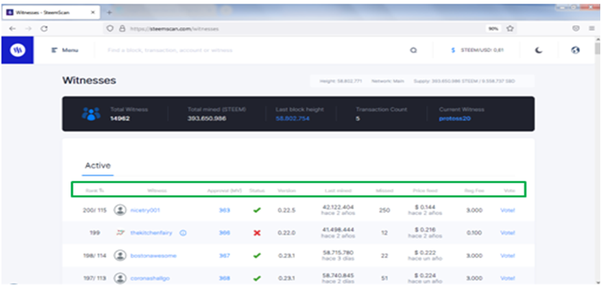
Task: Open the browser hamburger menu
Action: 592,28
